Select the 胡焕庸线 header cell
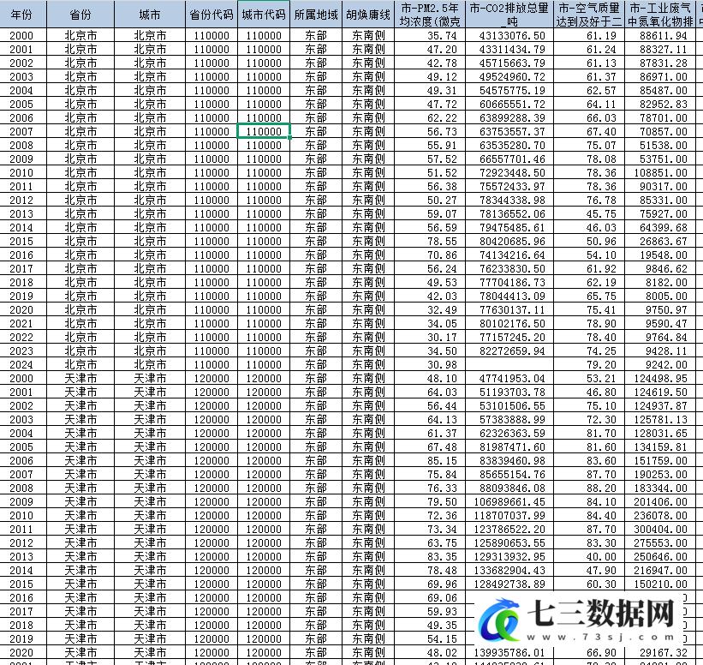This screenshot has width=703, height=665. tap(368, 15)
